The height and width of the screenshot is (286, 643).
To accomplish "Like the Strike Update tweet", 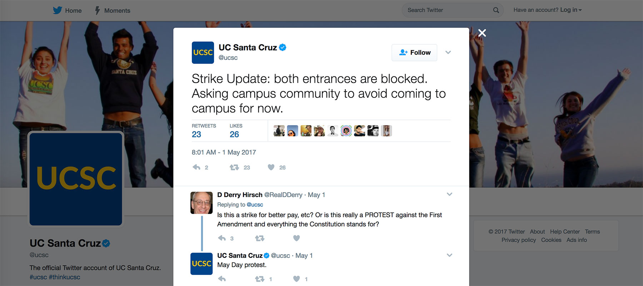I will coord(271,167).
